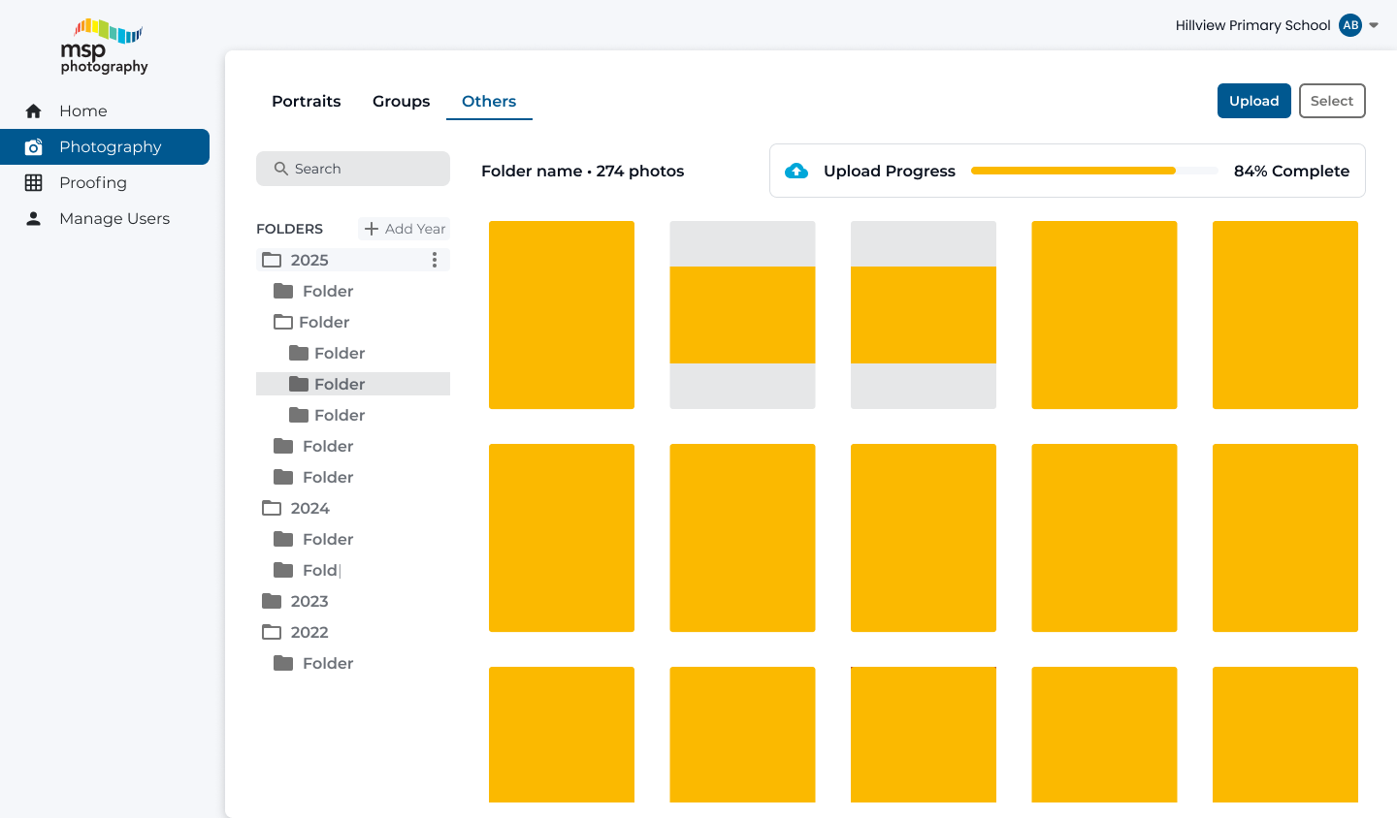The width and height of the screenshot is (1397, 818).
Task: Switch to the Groups tab
Action: tap(401, 102)
